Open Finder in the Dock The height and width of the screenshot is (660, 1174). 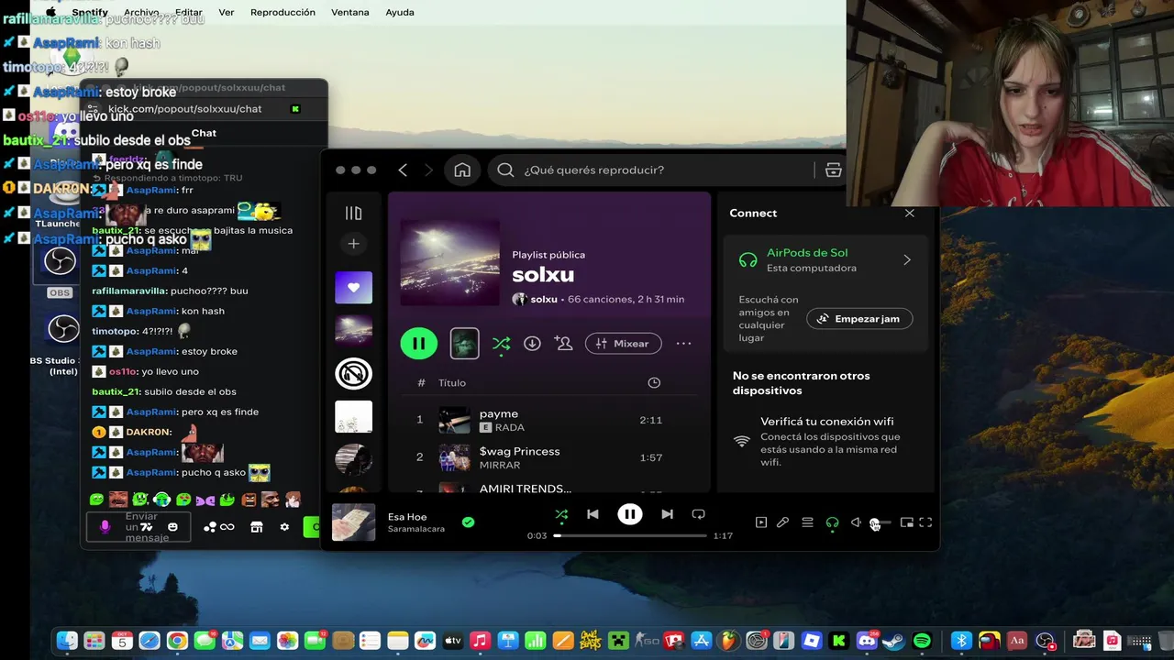coord(66,641)
